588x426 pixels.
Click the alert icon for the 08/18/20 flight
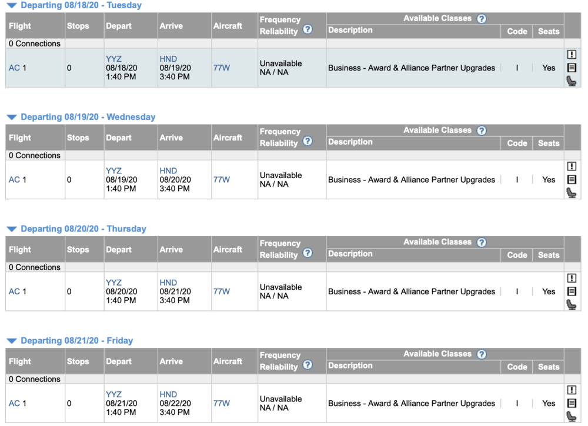[572, 54]
